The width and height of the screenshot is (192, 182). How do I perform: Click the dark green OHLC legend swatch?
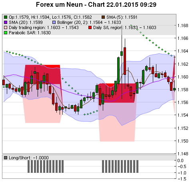[6, 17]
